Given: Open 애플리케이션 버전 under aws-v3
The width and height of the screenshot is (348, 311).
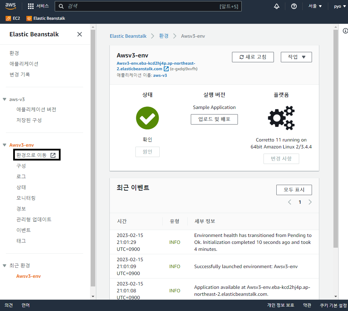Looking at the screenshot, I should pyautogui.click(x=36, y=110).
